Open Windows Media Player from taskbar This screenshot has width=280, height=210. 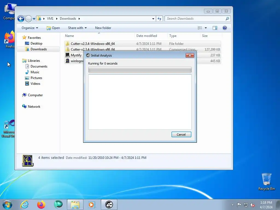pyautogui.click(x=92, y=205)
